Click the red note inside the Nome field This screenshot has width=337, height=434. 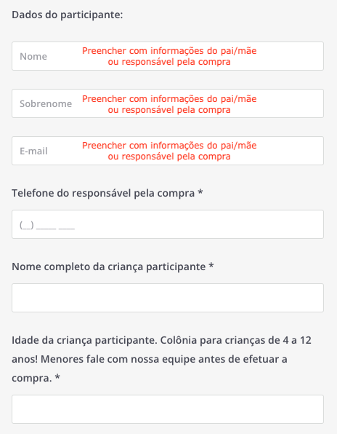[x=169, y=56]
